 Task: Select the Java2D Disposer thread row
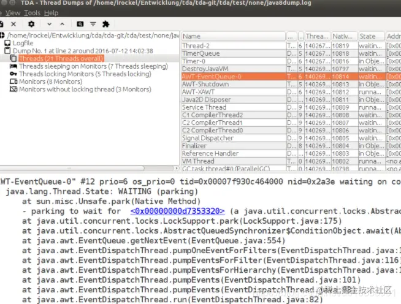[x=291, y=99]
